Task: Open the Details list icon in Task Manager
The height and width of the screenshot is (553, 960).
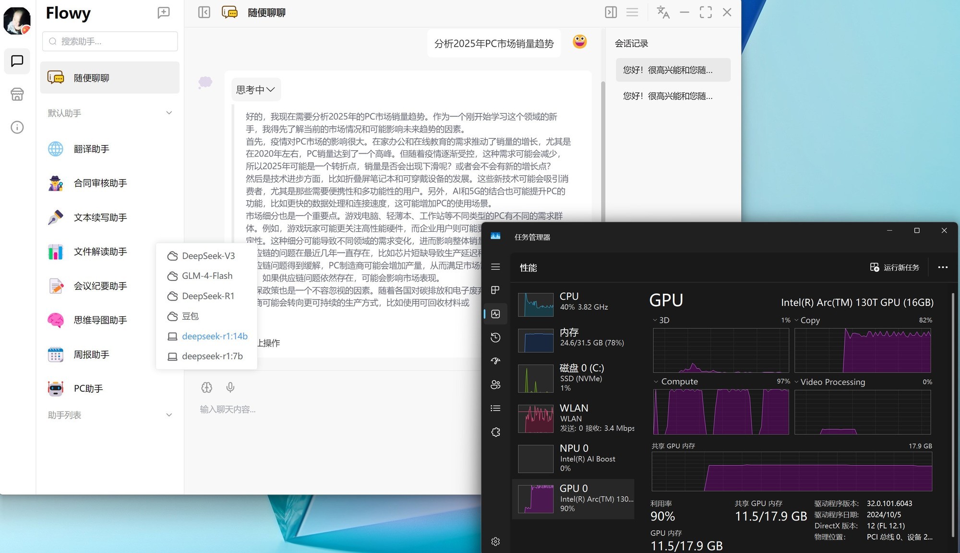Action: [x=495, y=408]
